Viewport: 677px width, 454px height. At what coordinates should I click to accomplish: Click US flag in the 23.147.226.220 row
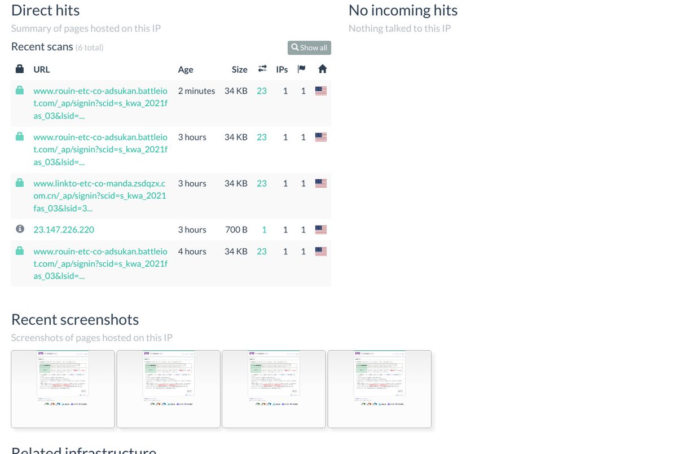[x=321, y=230]
